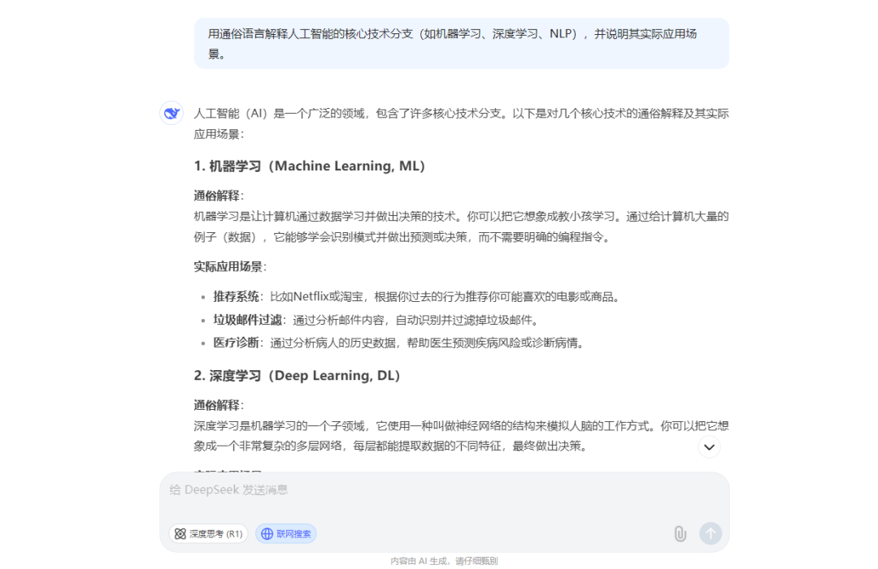Click the 内容由 AI 生成 disclaimer text

point(444,561)
